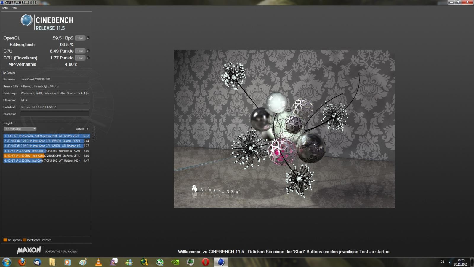This screenshot has height=267, width=474.
Task: Click the globe with Windows flag taskbar icon
Action: pos(160,262)
